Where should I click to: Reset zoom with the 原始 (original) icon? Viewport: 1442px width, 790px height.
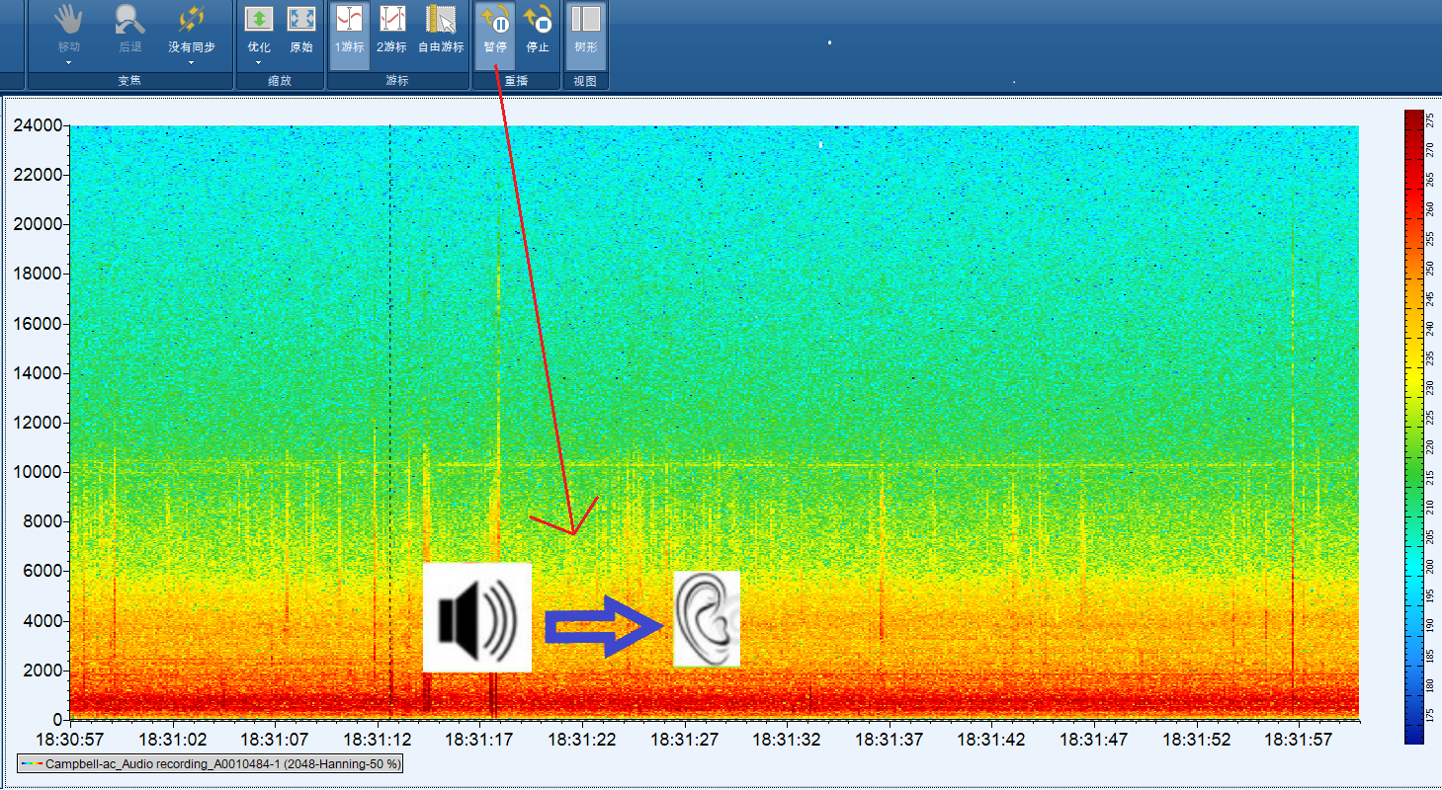pyautogui.click(x=300, y=28)
